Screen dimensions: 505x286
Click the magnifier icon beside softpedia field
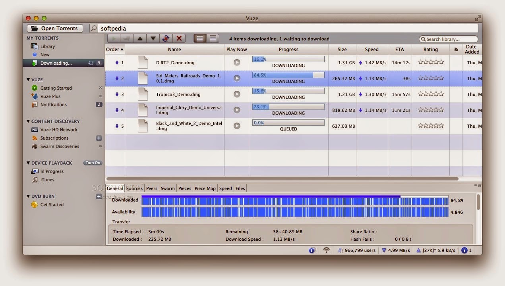tap(93, 28)
